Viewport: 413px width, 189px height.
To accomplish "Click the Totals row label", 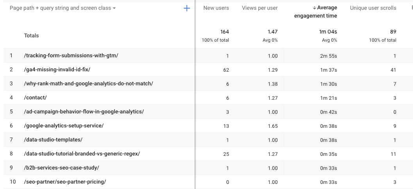I will pyautogui.click(x=31, y=35).
